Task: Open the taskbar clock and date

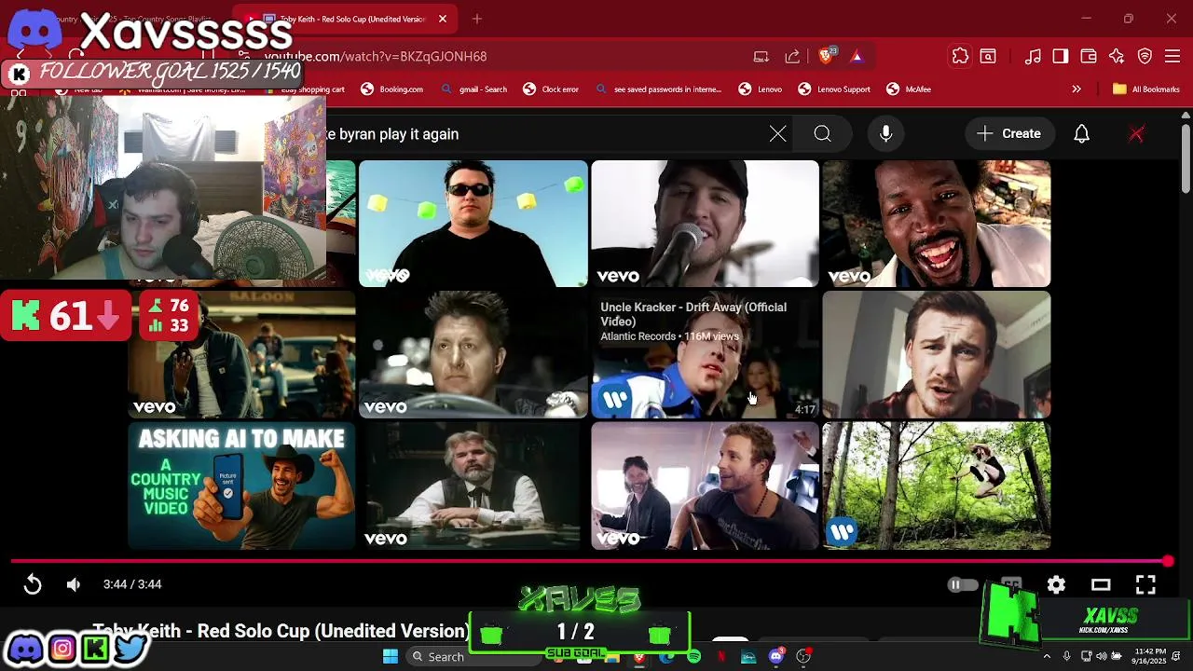Action: pyautogui.click(x=1150, y=656)
